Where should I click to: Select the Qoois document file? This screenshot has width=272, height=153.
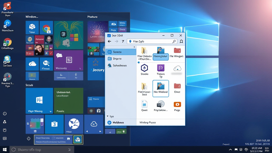pos(144,106)
